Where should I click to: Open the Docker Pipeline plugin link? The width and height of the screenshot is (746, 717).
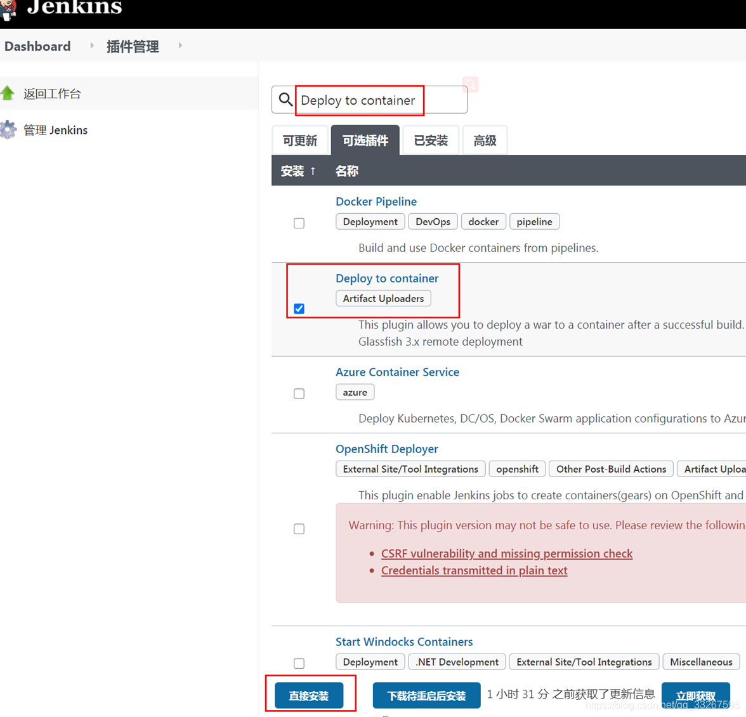coord(376,201)
